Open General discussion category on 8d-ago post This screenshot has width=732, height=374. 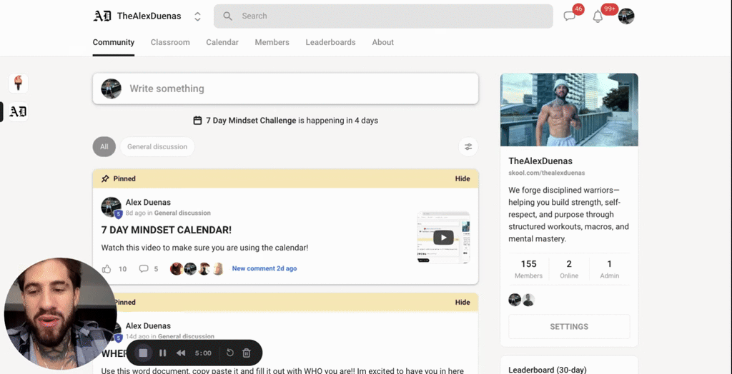tap(182, 213)
